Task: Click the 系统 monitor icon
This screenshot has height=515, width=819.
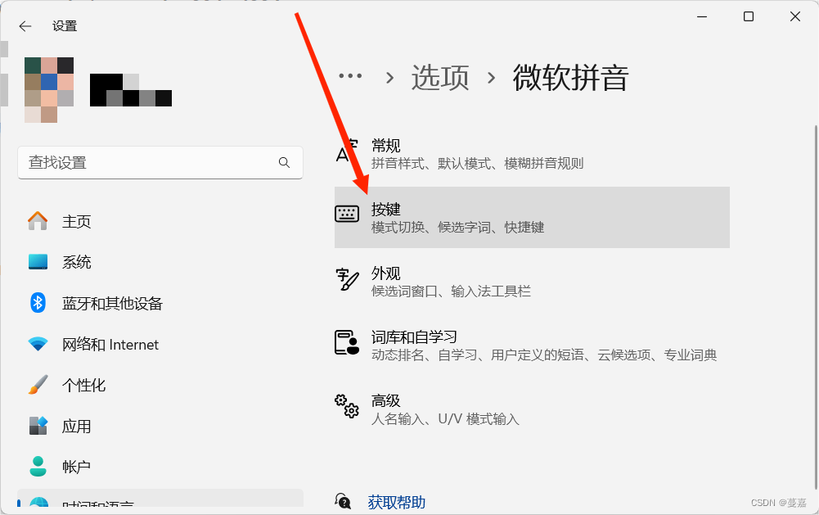Action: [x=36, y=261]
